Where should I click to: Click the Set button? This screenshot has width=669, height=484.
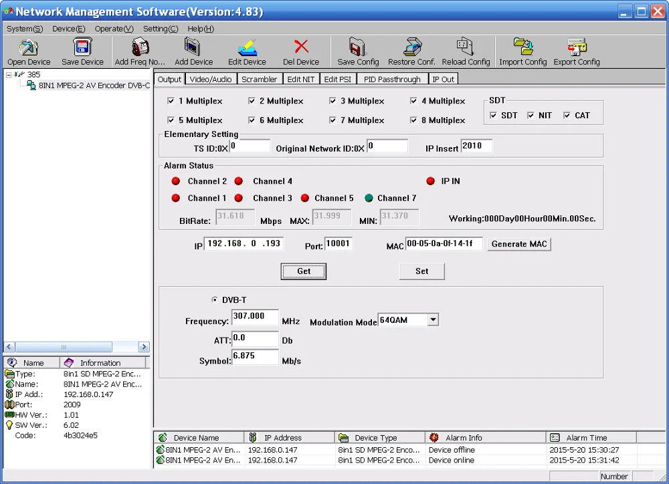click(421, 271)
